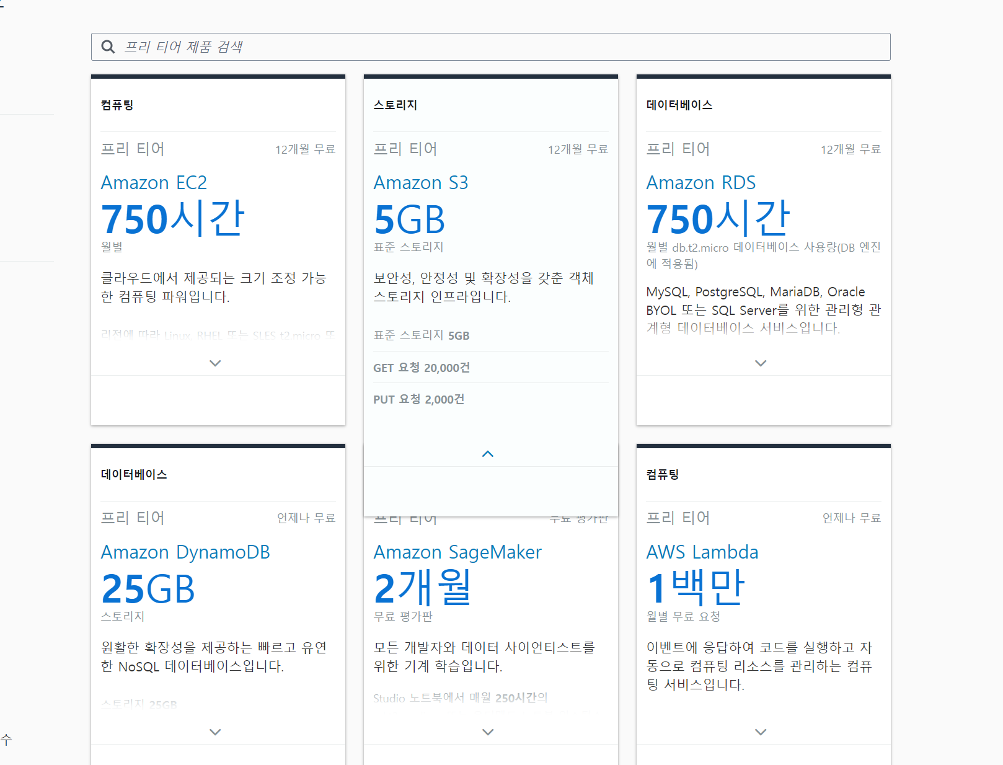The height and width of the screenshot is (765, 1003).
Task: Click the DynamoDB description 원활한 확장성을 text
Action: click(x=214, y=657)
